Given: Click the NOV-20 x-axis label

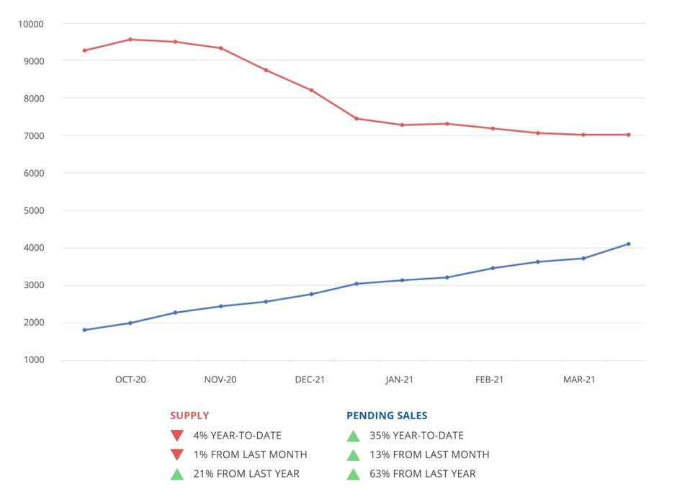Looking at the screenshot, I should (x=220, y=380).
